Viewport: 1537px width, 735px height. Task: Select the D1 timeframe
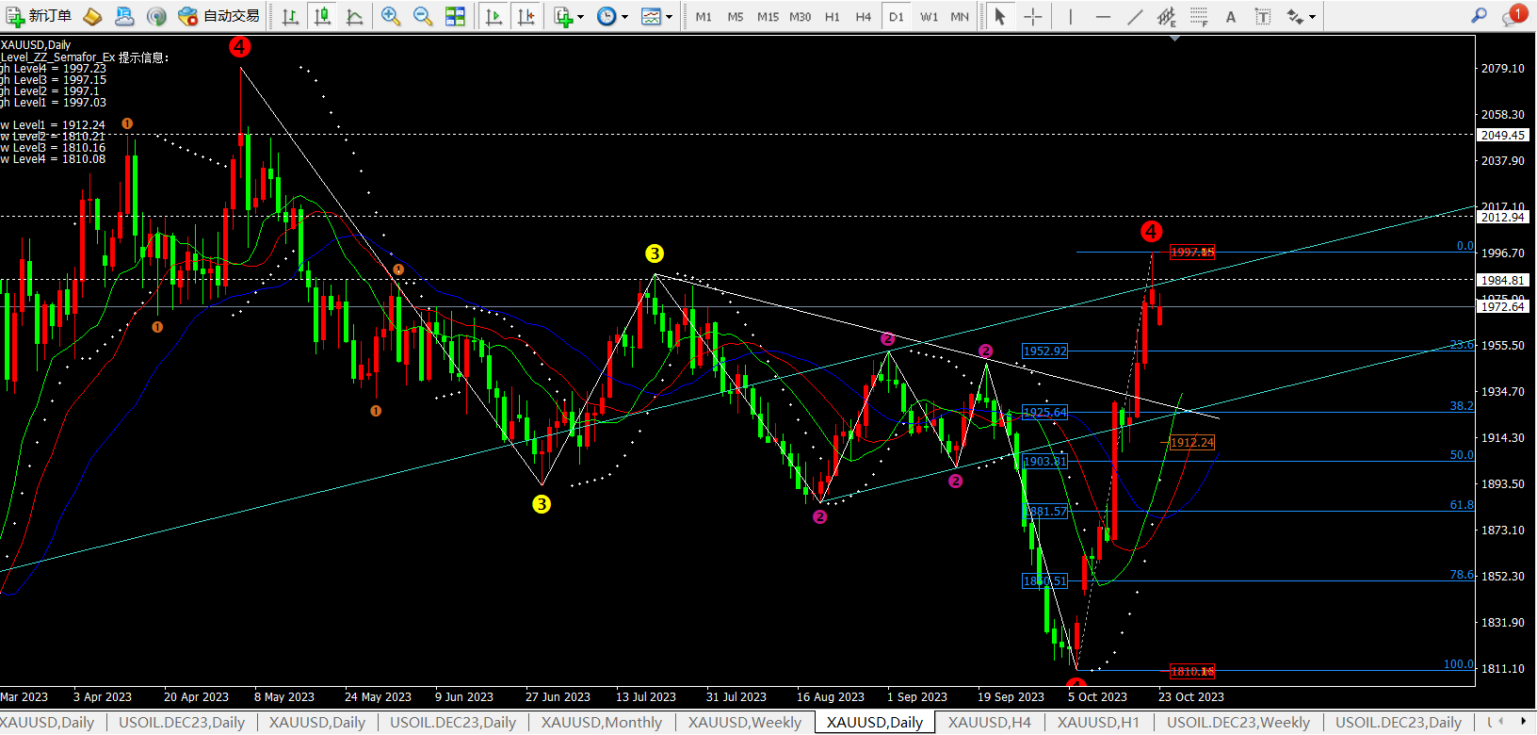(x=896, y=17)
